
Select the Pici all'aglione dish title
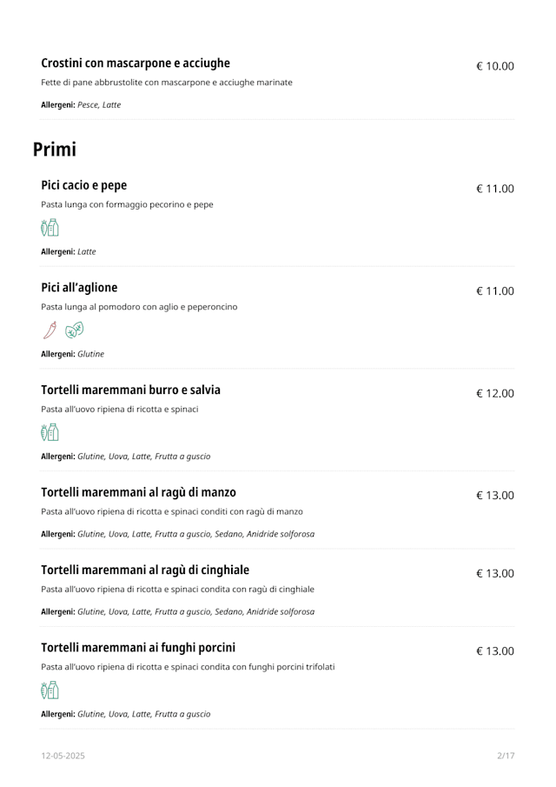coord(79,288)
